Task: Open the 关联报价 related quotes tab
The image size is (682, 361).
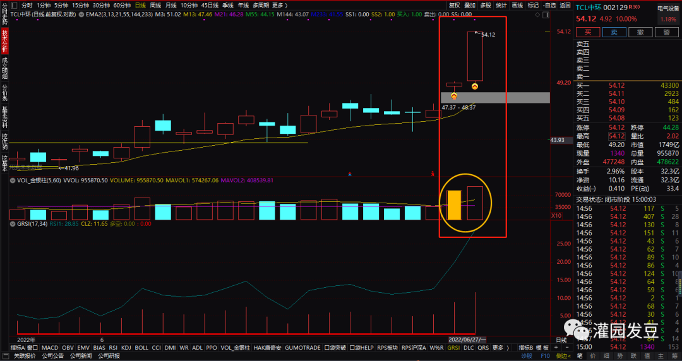Action: tap(25, 356)
